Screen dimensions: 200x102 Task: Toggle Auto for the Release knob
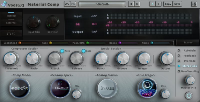coord(83,51)
